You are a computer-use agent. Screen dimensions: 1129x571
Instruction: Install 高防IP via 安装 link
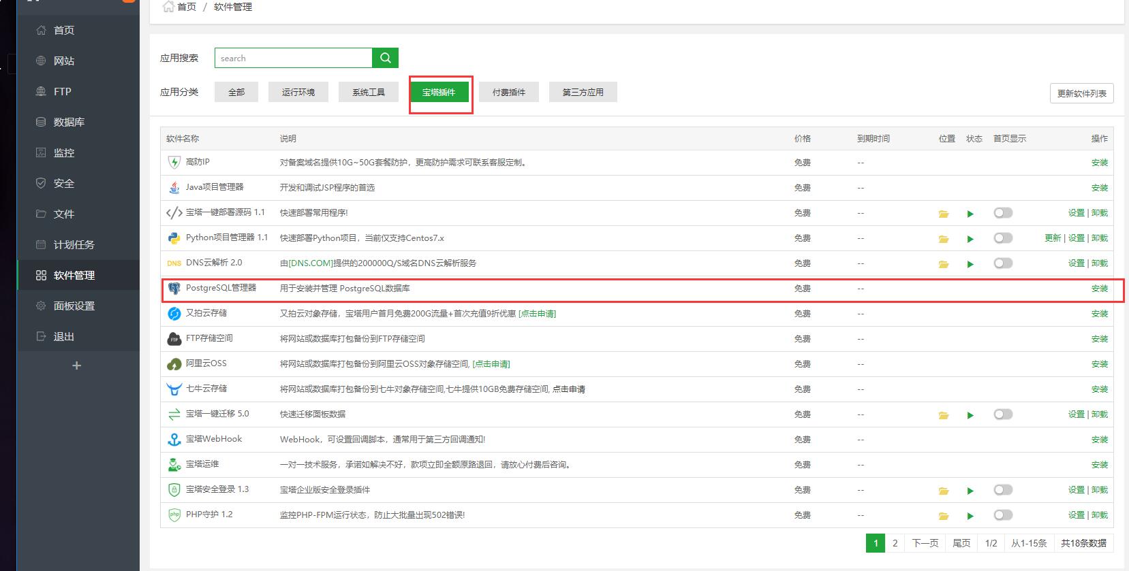coord(1100,163)
